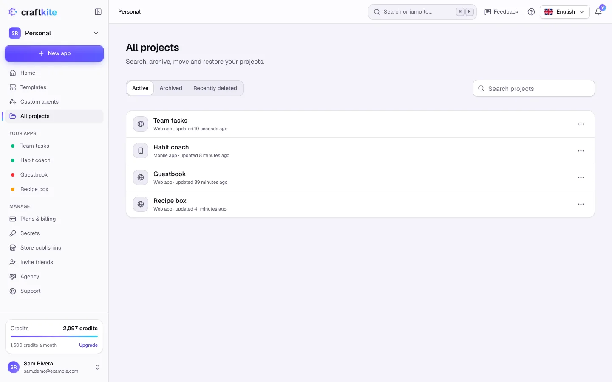Open more options for Recipe box row
612x382 pixels.
(x=581, y=204)
